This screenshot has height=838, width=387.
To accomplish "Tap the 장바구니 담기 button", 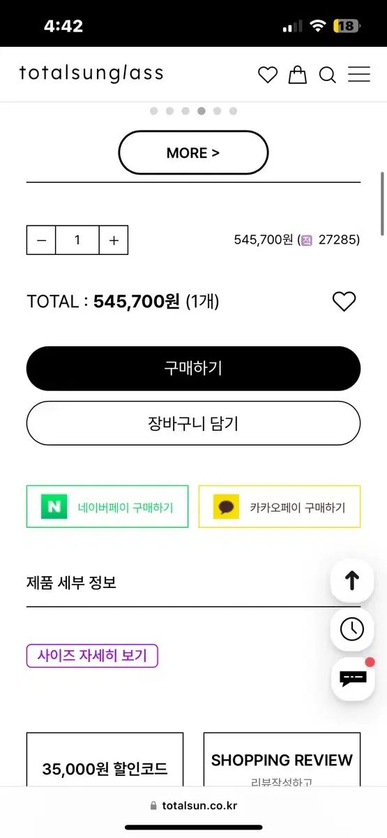I will click(193, 423).
